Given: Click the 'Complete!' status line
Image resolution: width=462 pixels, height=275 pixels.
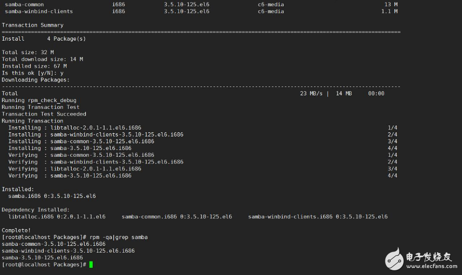Looking at the screenshot, I should [x=16, y=230].
